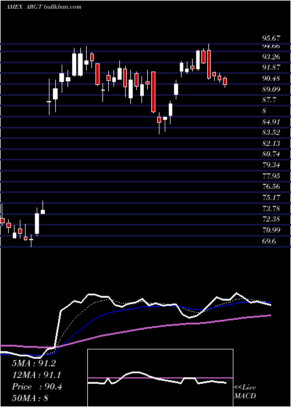This screenshot has width=291, height=407.
Task: Click the 80.74 price axis label
Action: pyautogui.click(x=271, y=154)
